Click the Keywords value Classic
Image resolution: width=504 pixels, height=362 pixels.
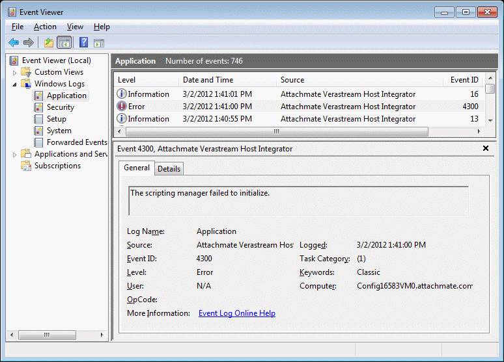369,272
